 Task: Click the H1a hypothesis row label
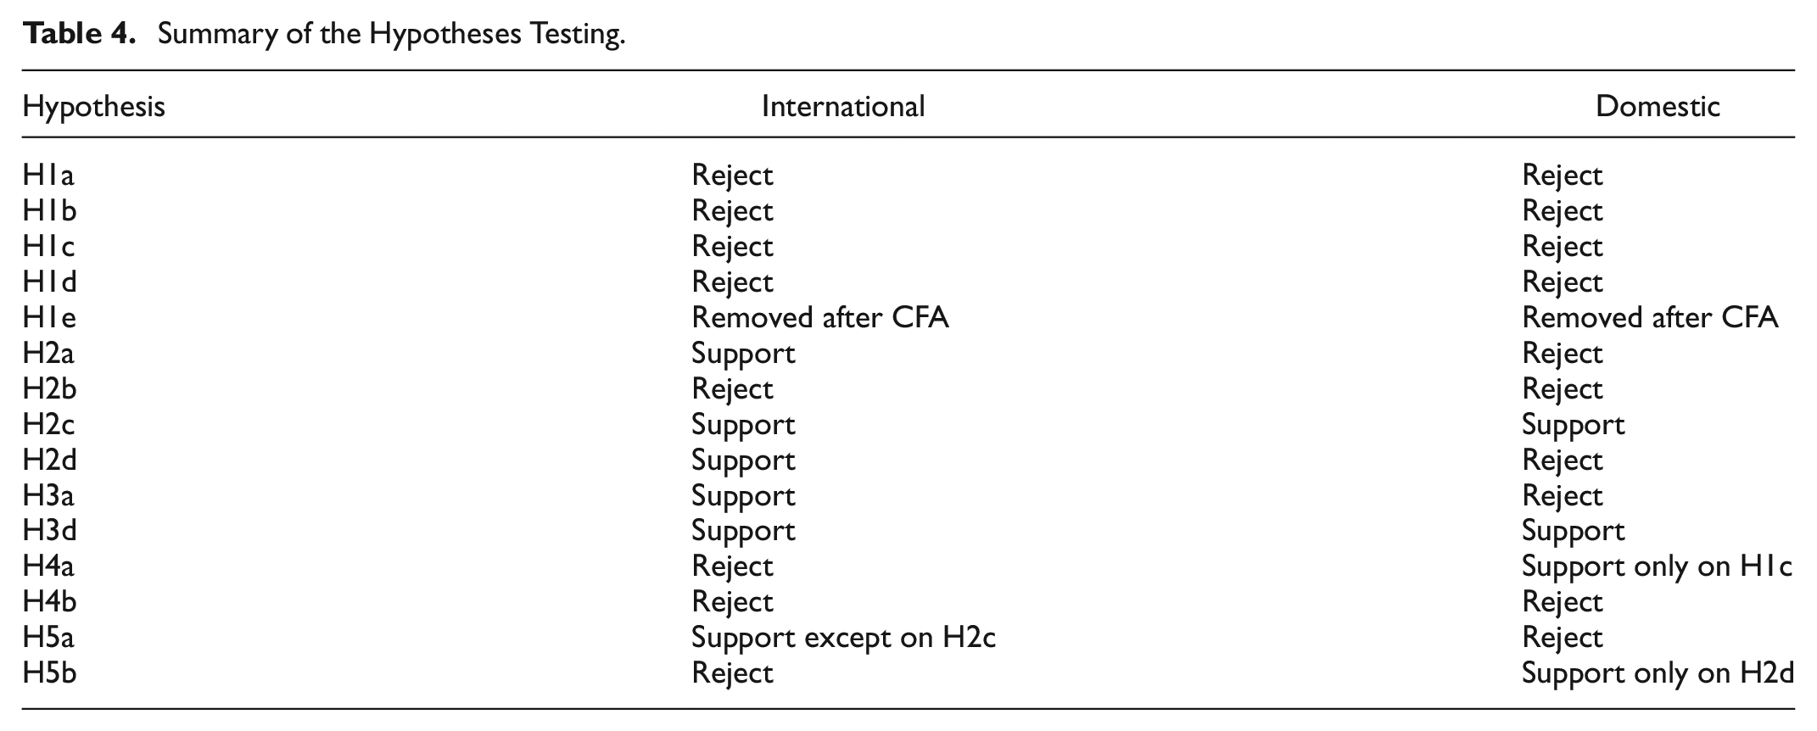coord(48,175)
